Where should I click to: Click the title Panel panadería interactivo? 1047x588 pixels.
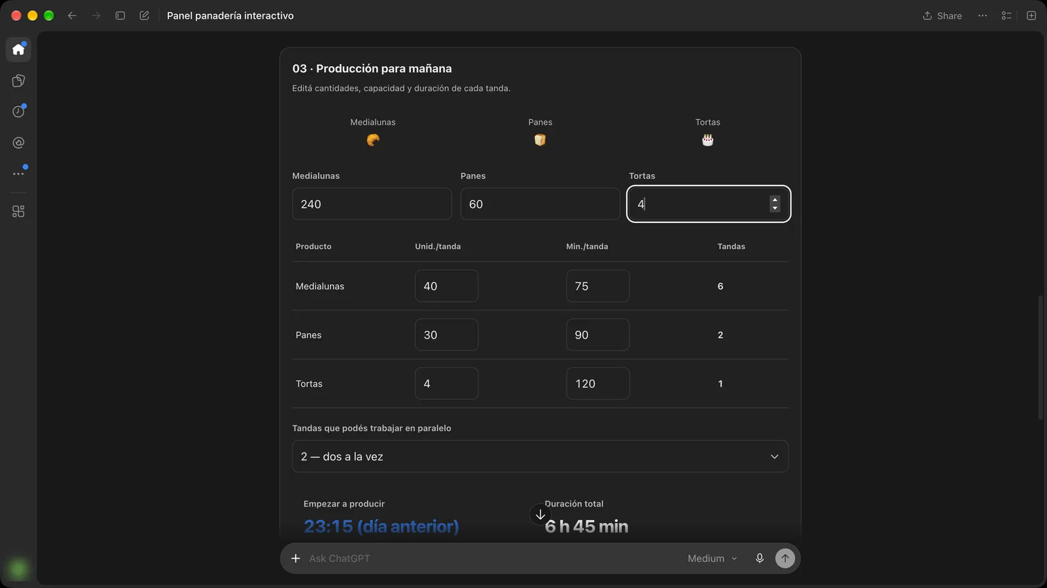pos(230,15)
